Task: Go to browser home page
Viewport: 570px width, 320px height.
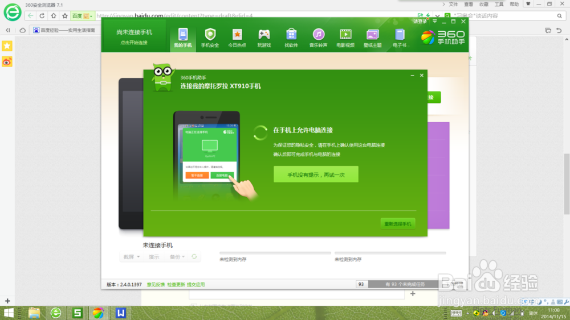Action: 54,16
